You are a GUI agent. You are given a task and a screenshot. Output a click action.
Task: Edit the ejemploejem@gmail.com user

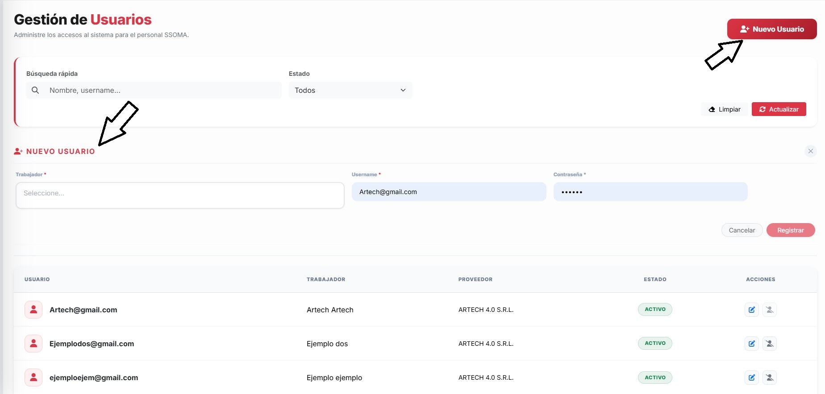(752, 377)
